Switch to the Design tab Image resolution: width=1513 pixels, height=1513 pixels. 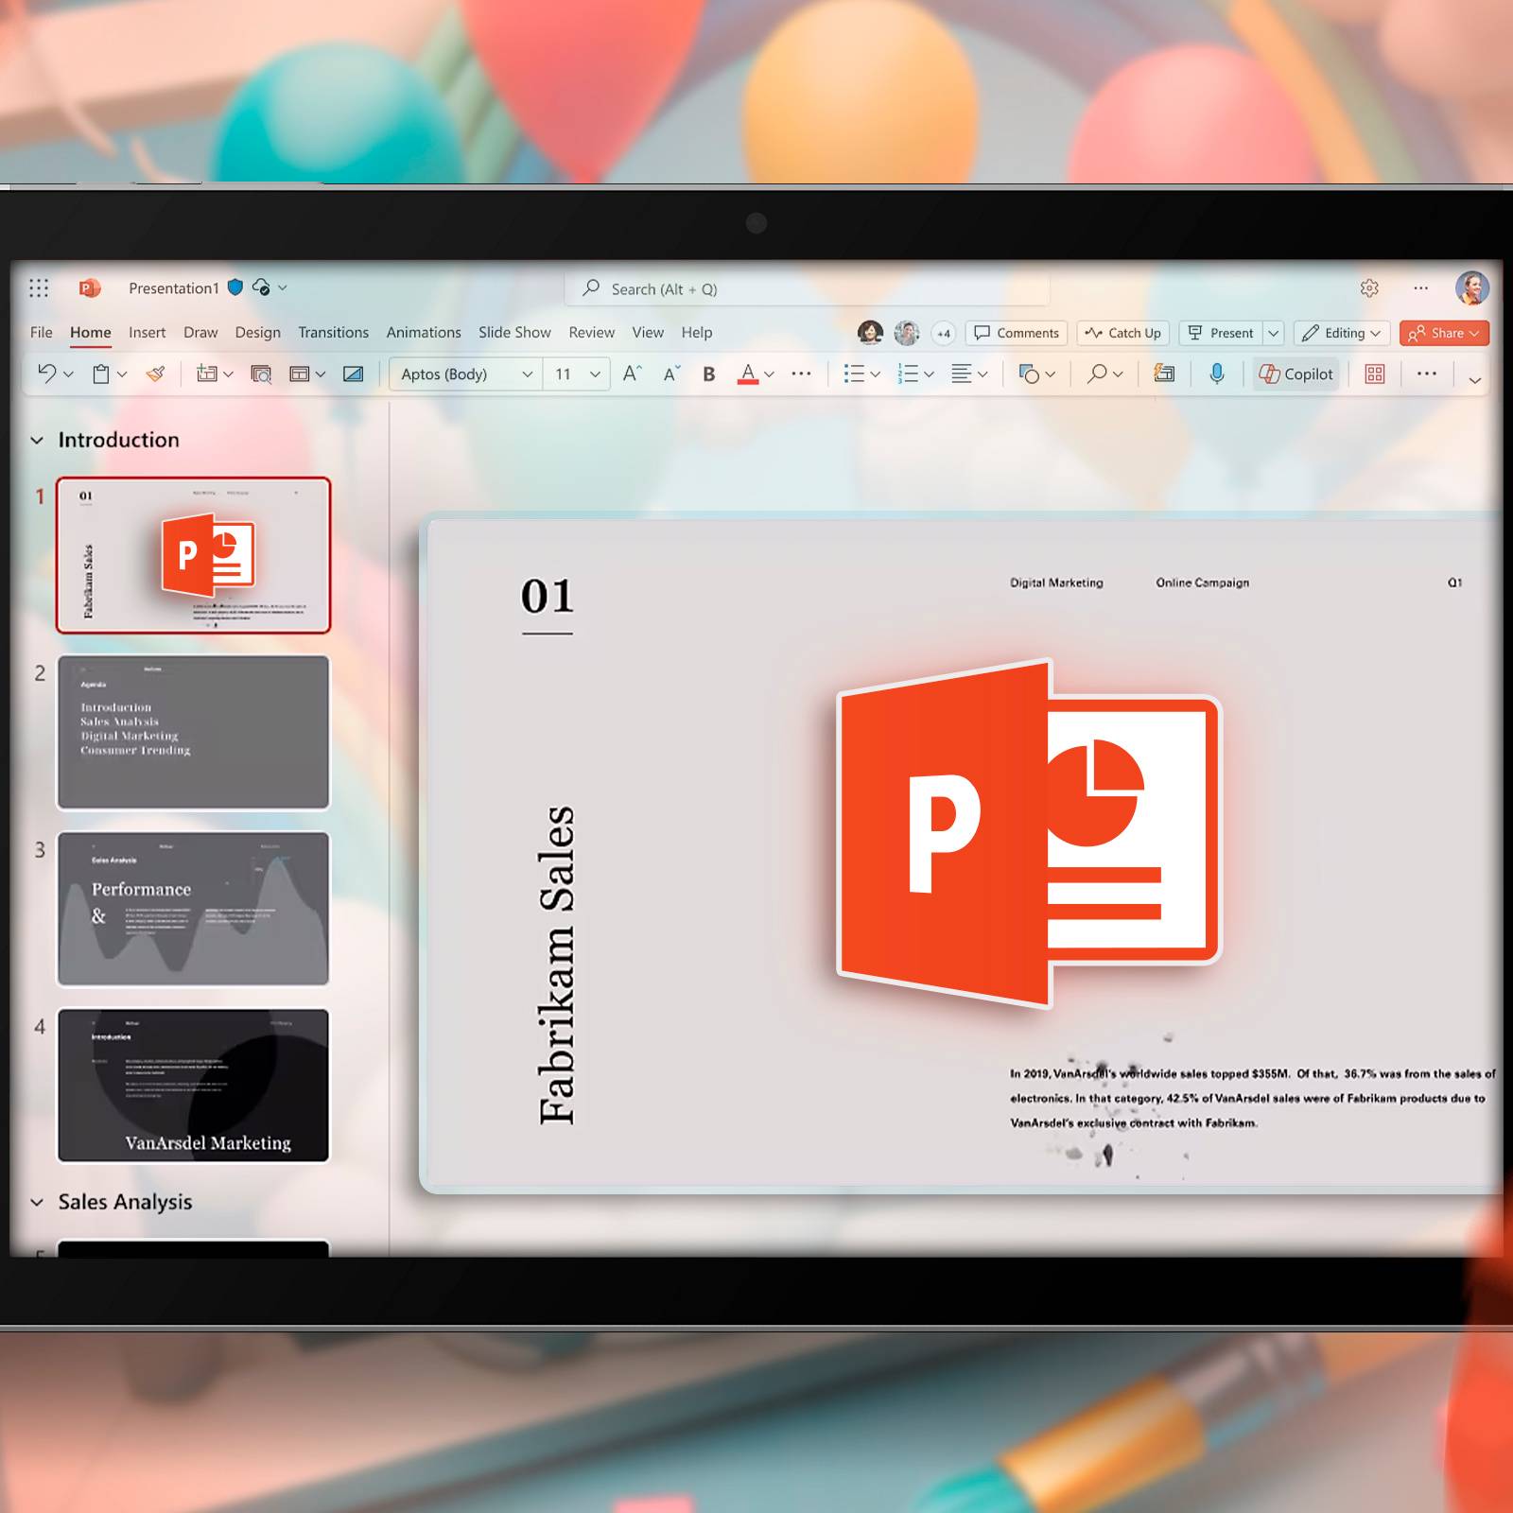pyautogui.click(x=258, y=333)
